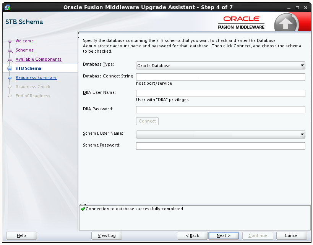Open the Welcome step link
The width and height of the screenshot is (313, 245).
pyautogui.click(x=24, y=41)
